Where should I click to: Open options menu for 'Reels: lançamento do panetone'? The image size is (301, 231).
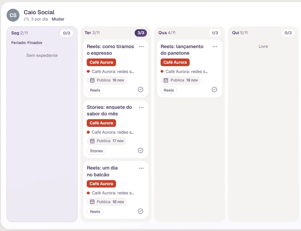[x=215, y=46]
